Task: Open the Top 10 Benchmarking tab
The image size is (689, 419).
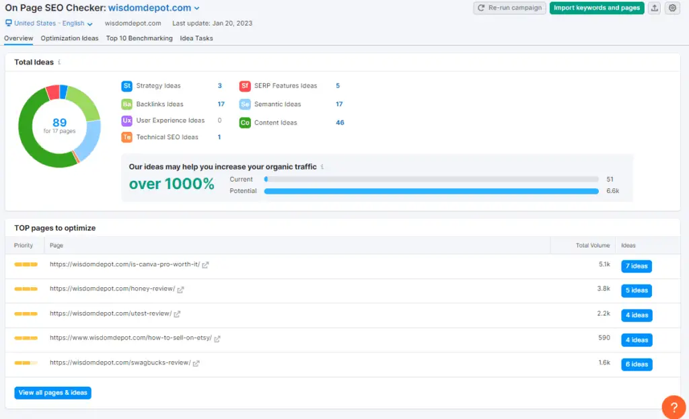Action: point(139,38)
